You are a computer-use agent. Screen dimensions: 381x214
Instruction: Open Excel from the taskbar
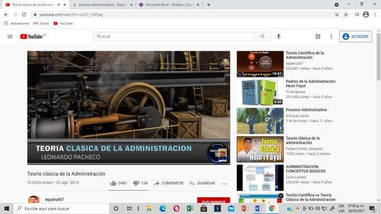pos(190,208)
